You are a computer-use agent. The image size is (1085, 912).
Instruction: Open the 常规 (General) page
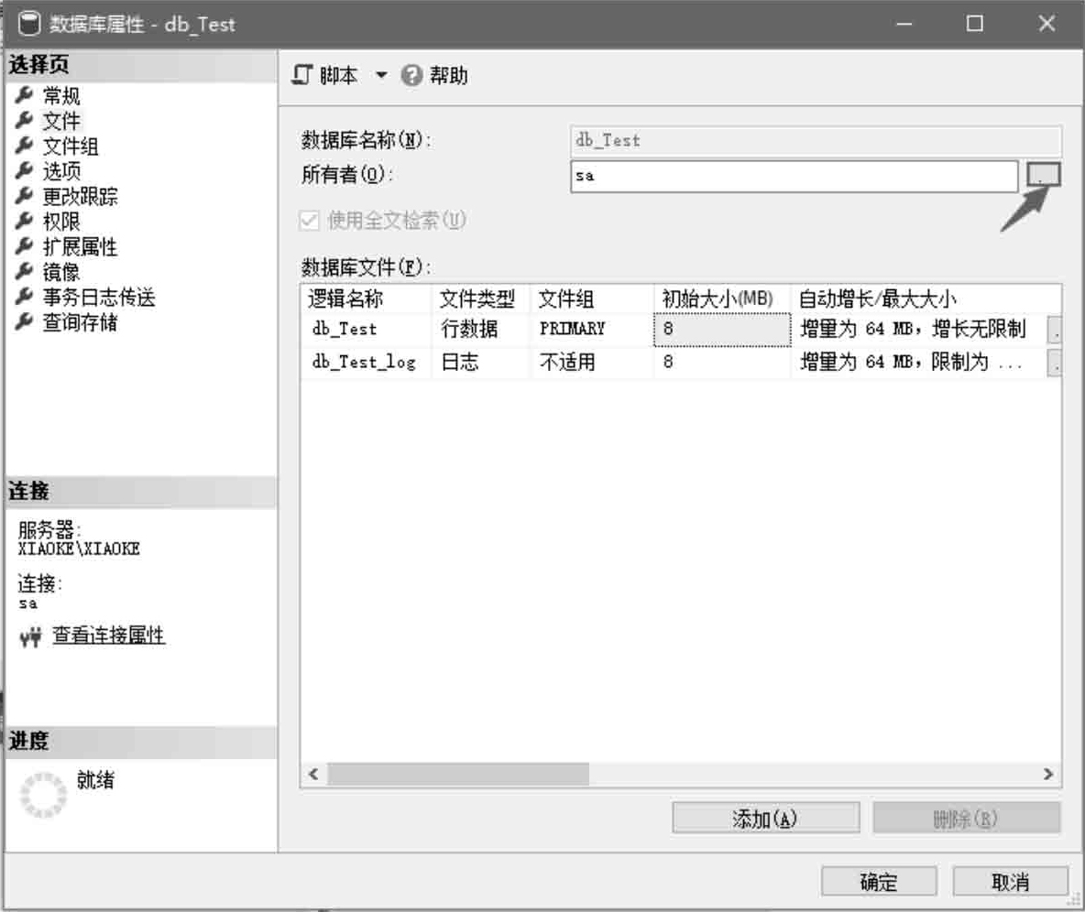61,96
